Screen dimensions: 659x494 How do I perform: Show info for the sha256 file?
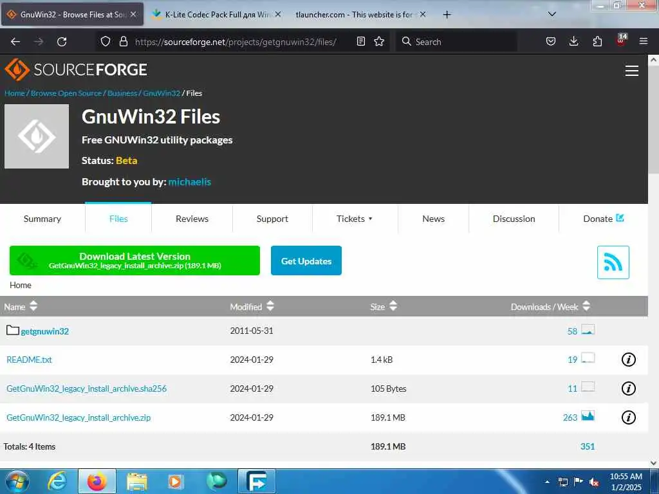pyautogui.click(x=628, y=389)
